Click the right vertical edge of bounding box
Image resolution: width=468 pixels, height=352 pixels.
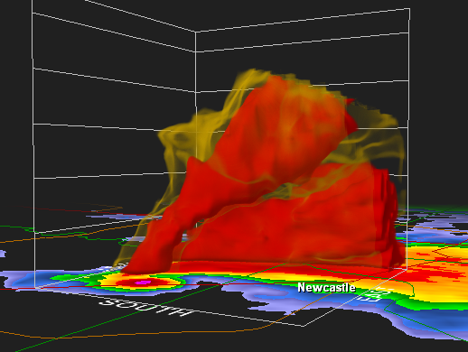point(408,135)
